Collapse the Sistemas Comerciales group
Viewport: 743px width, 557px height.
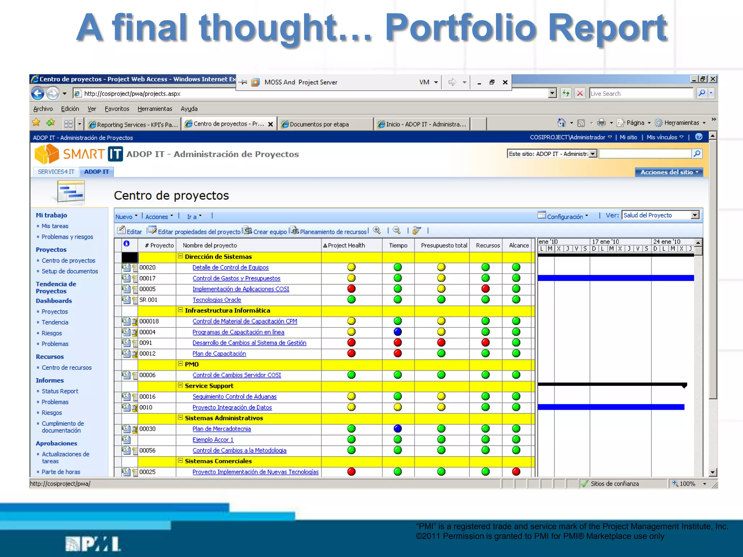tap(180, 461)
